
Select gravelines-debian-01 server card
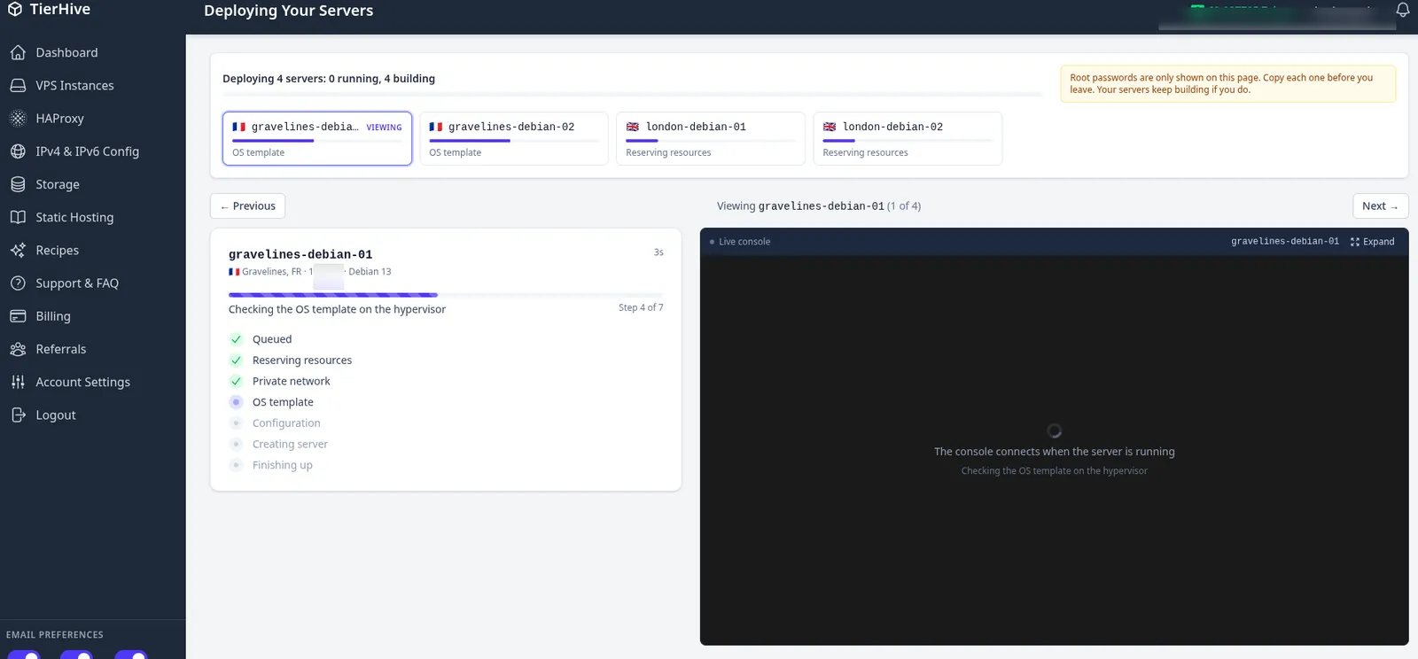pyautogui.click(x=317, y=138)
